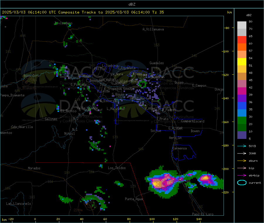Viewport: 264px width, 223px height.
Task: Pick the dusty pink swatch between 45 and 42
Action: point(242,84)
